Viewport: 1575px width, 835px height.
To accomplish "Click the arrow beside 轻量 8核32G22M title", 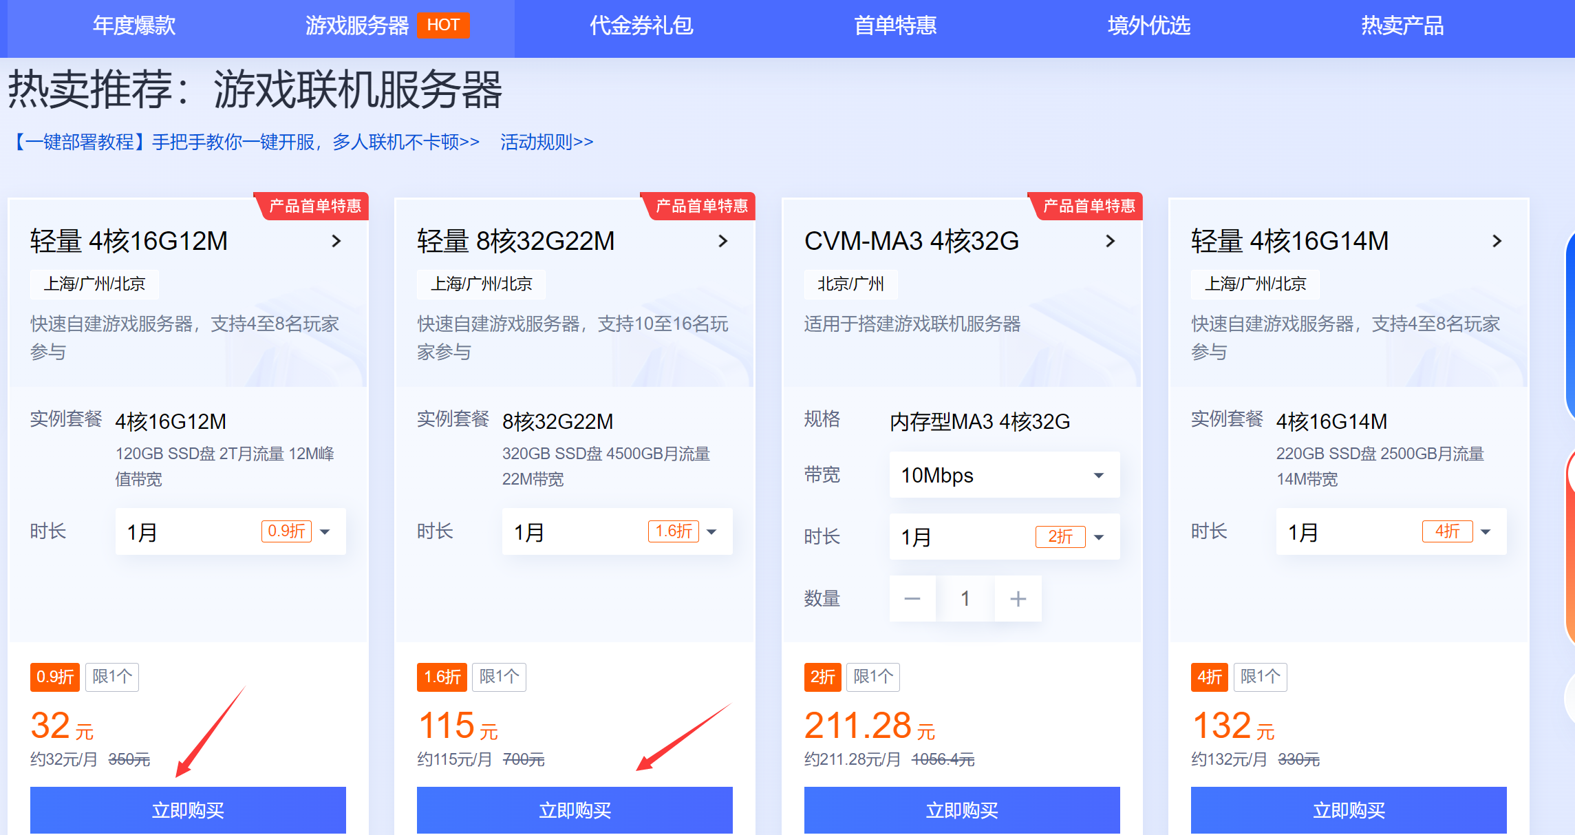I will (x=723, y=241).
